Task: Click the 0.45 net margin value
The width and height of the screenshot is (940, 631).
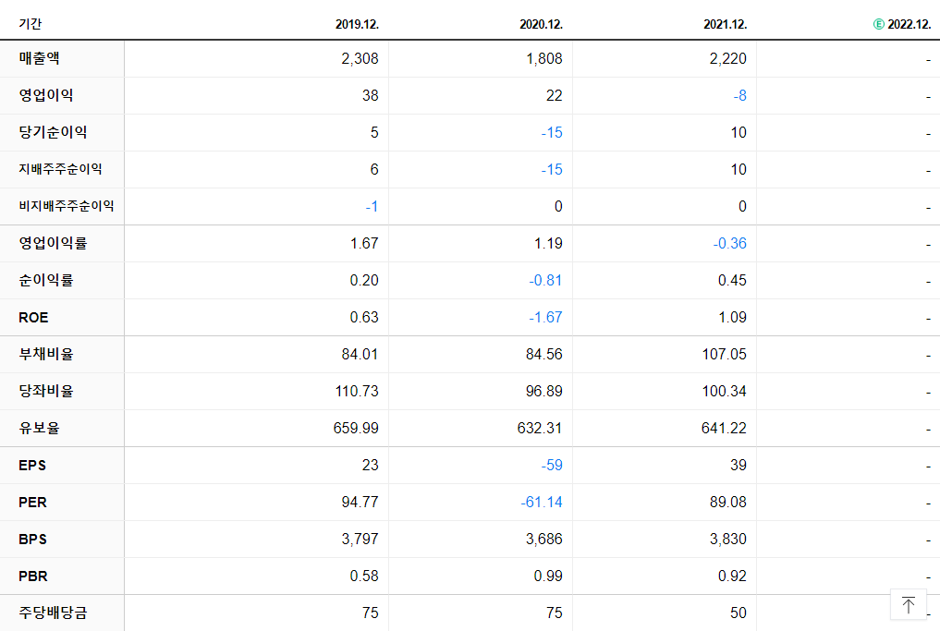Action: pos(732,281)
